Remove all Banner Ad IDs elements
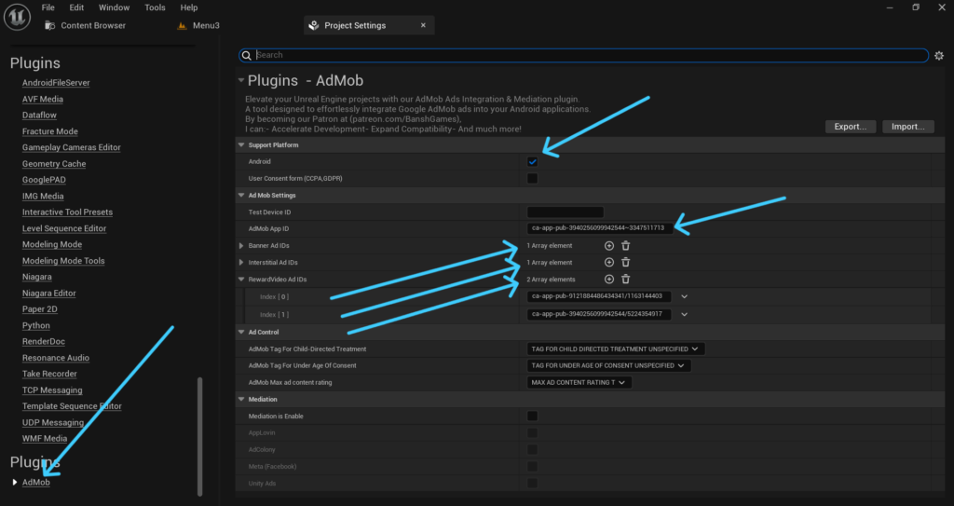The image size is (954, 506). pos(625,245)
